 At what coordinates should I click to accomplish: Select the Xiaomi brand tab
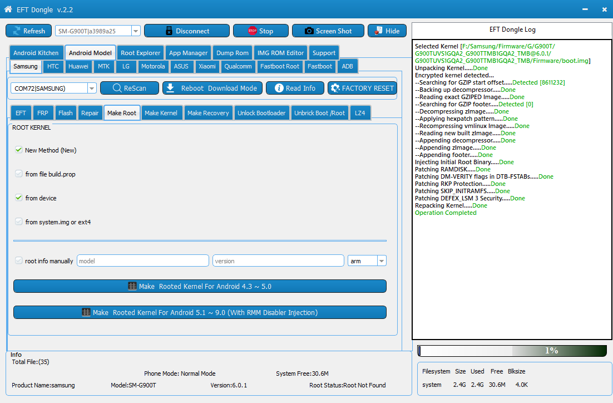pos(207,66)
